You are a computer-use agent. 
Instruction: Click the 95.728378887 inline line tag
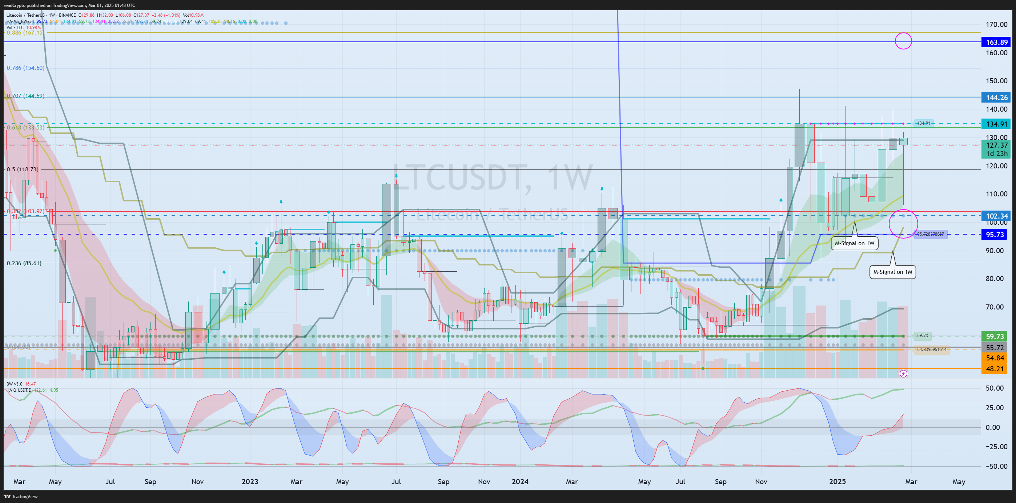[930, 234]
